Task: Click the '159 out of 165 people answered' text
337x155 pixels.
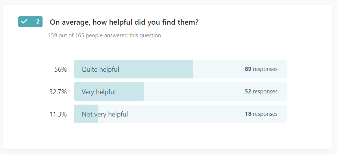Action: point(104,35)
